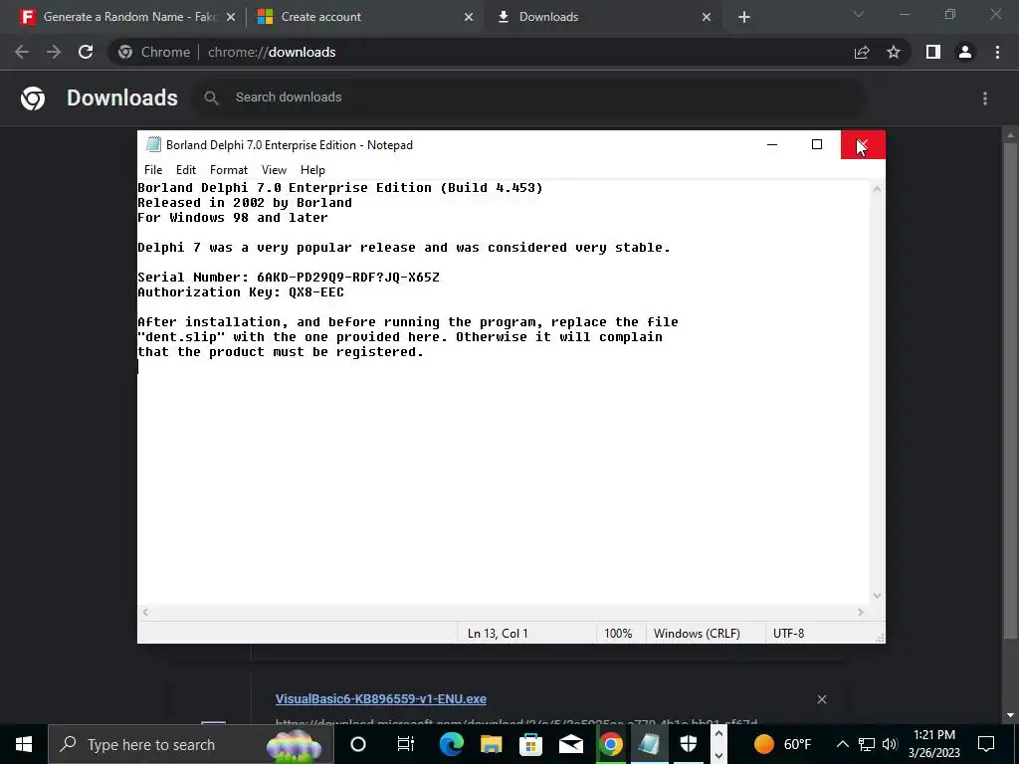Reload the Downloads page

click(86, 52)
